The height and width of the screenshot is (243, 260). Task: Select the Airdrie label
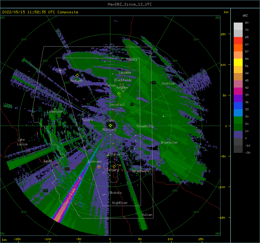click(114, 154)
